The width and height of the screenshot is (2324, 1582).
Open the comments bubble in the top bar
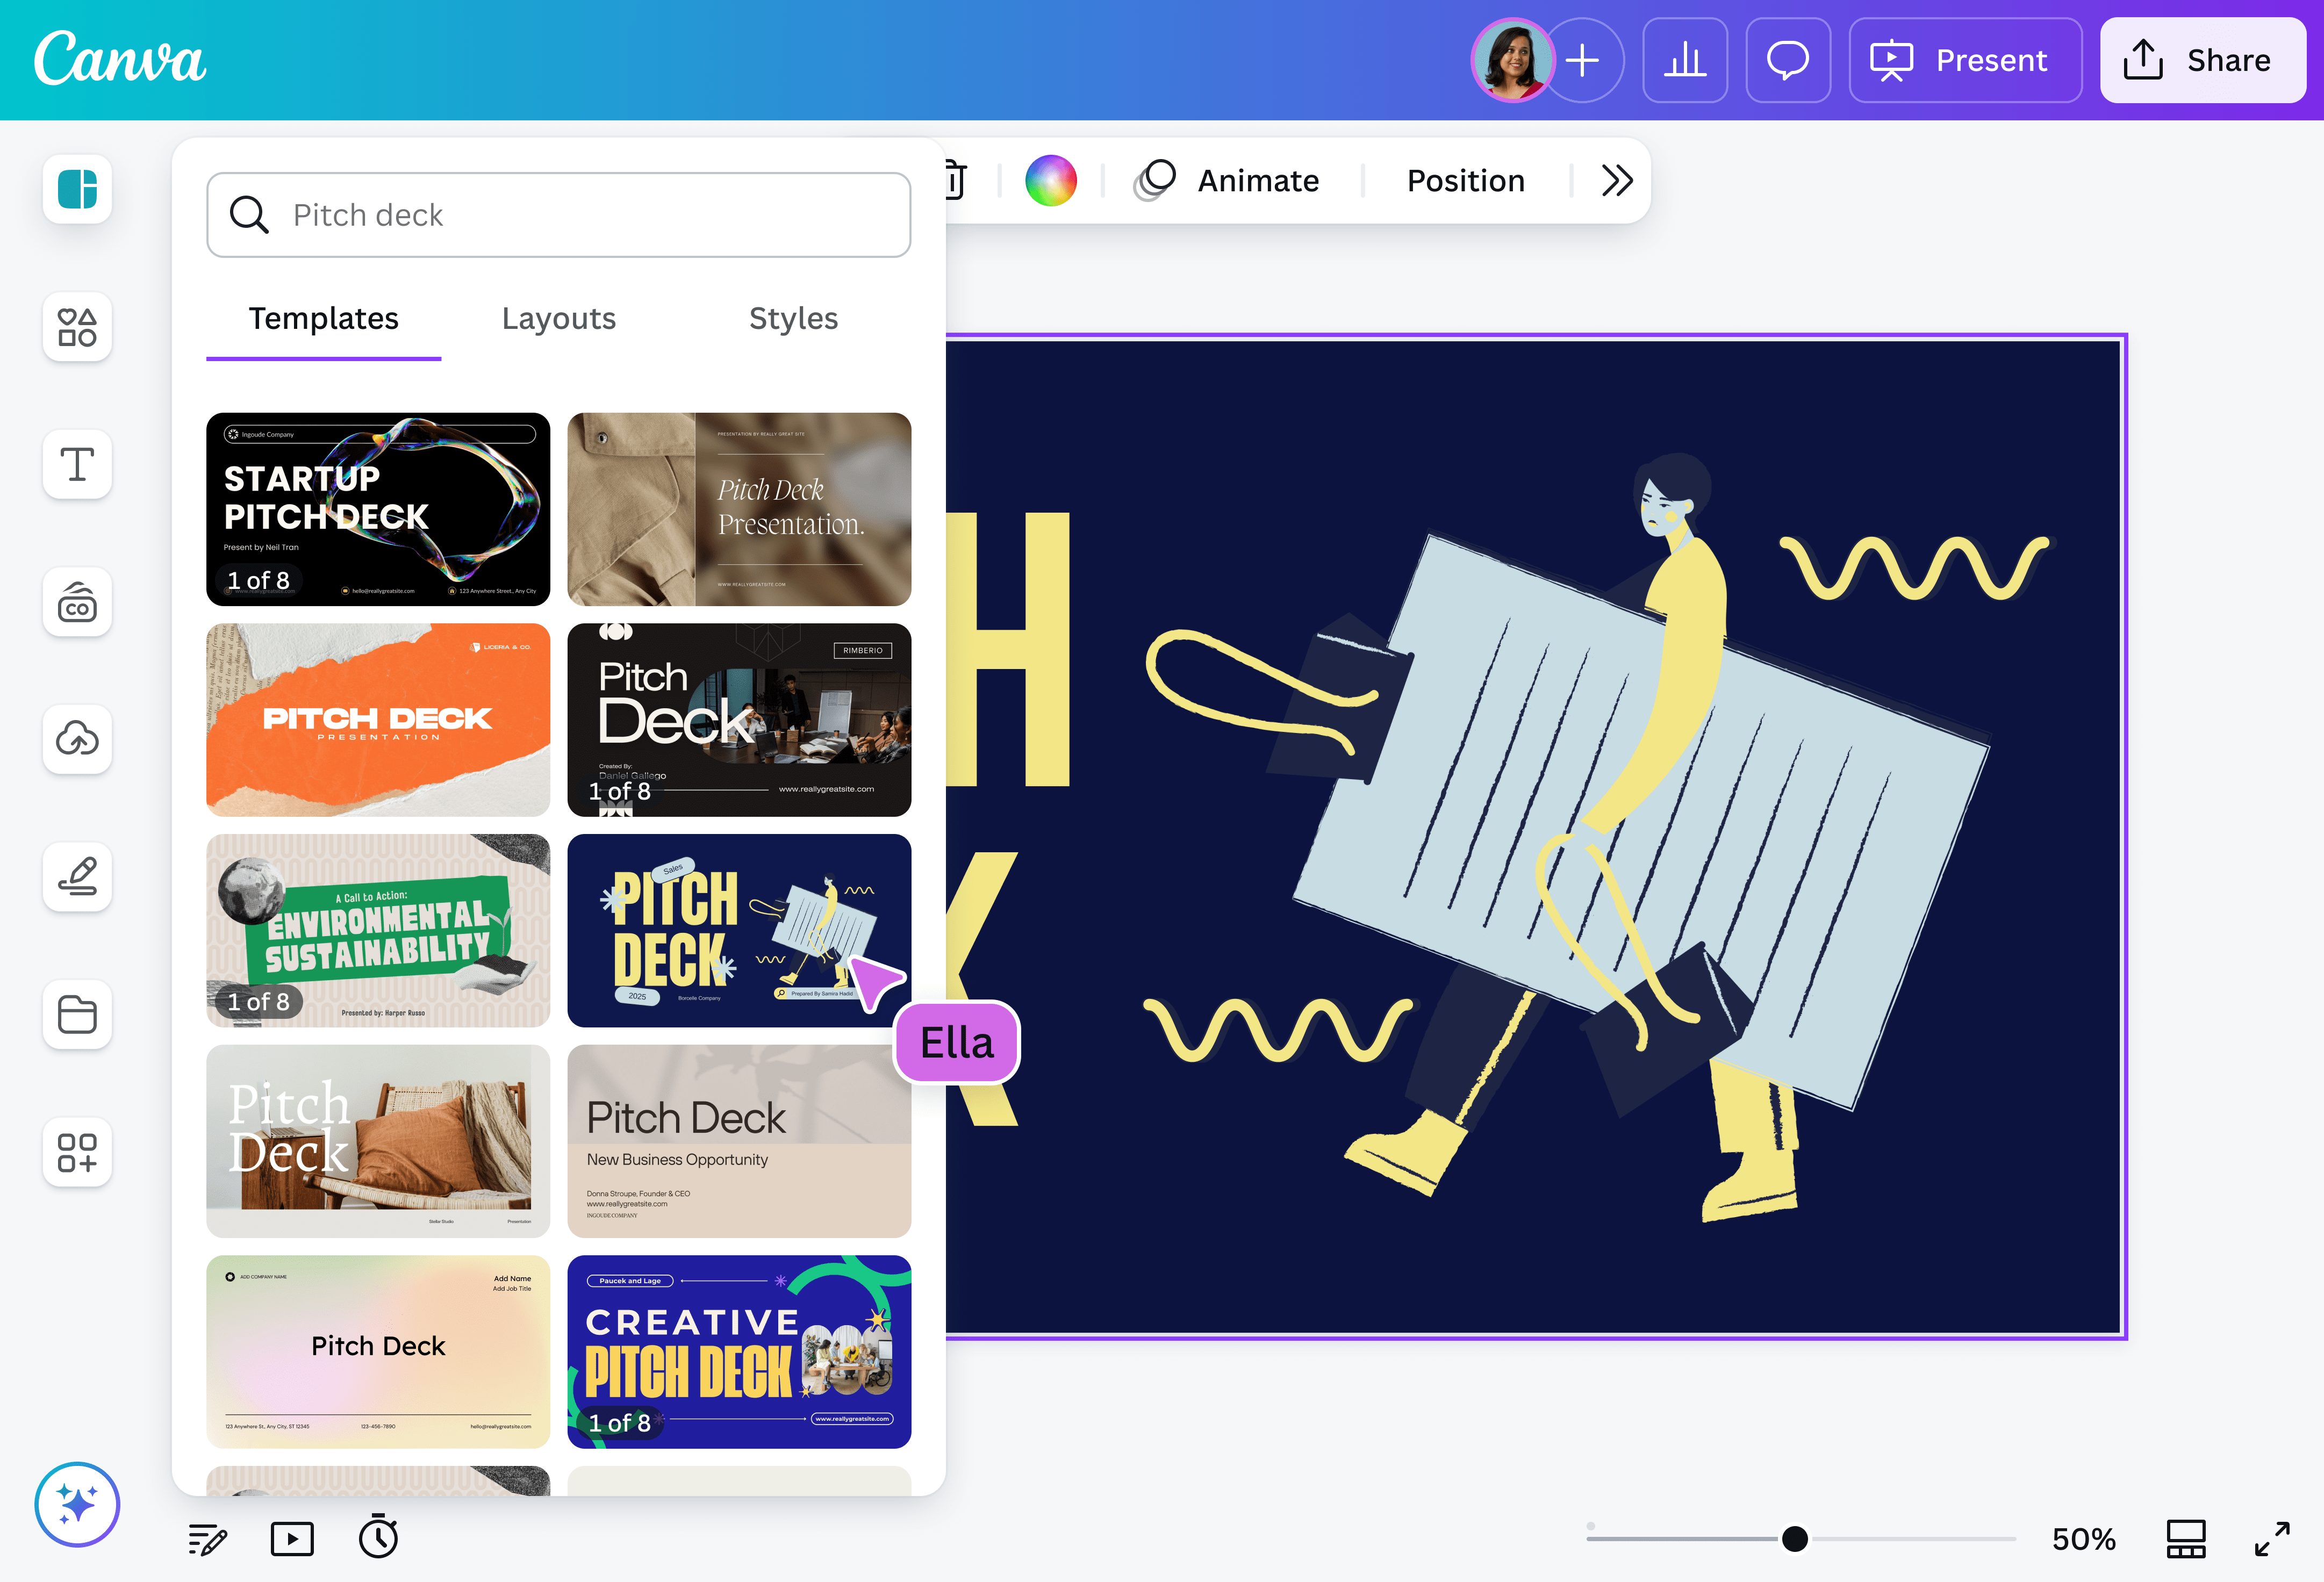[1788, 60]
